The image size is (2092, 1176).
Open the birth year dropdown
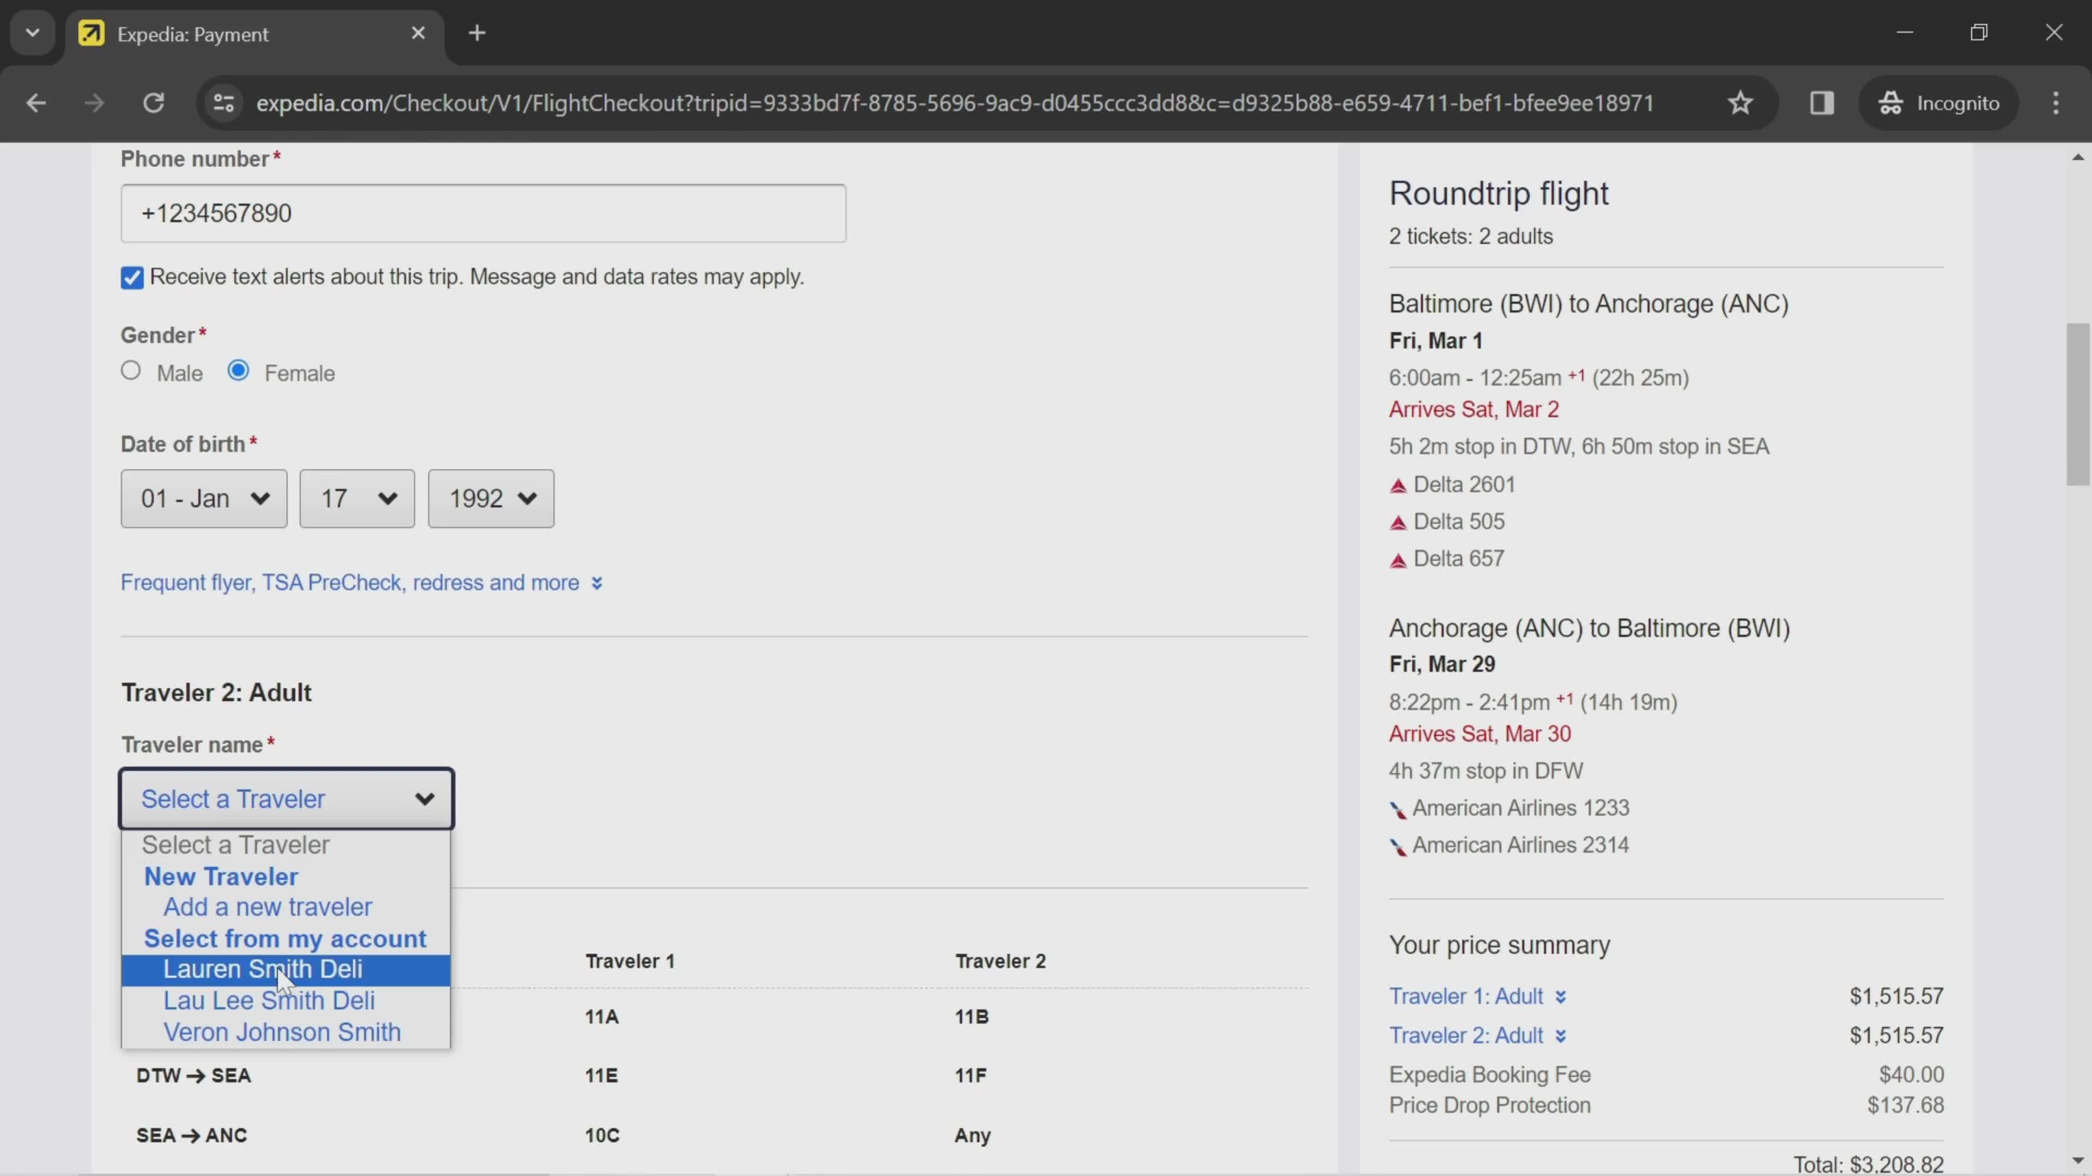tap(491, 498)
